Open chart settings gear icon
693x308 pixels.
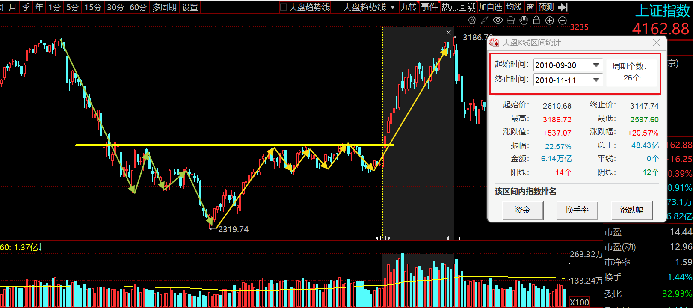coord(472,20)
